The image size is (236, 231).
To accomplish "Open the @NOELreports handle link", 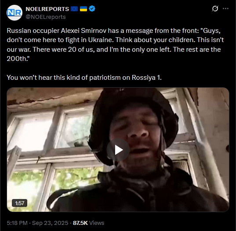I will point(46,17).
